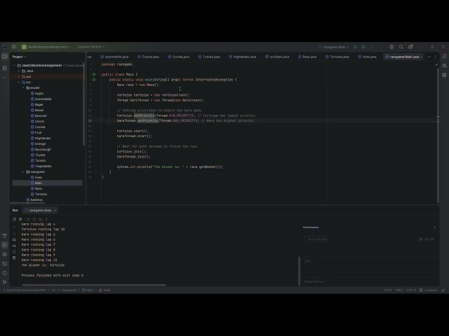Open the JavaCollectionsAssignment project dropdown
The image size is (449, 336).
[x=47, y=47]
